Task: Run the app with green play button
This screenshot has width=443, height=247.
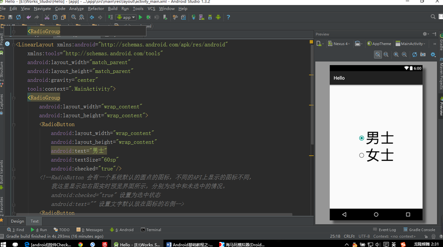Action: [141, 17]
